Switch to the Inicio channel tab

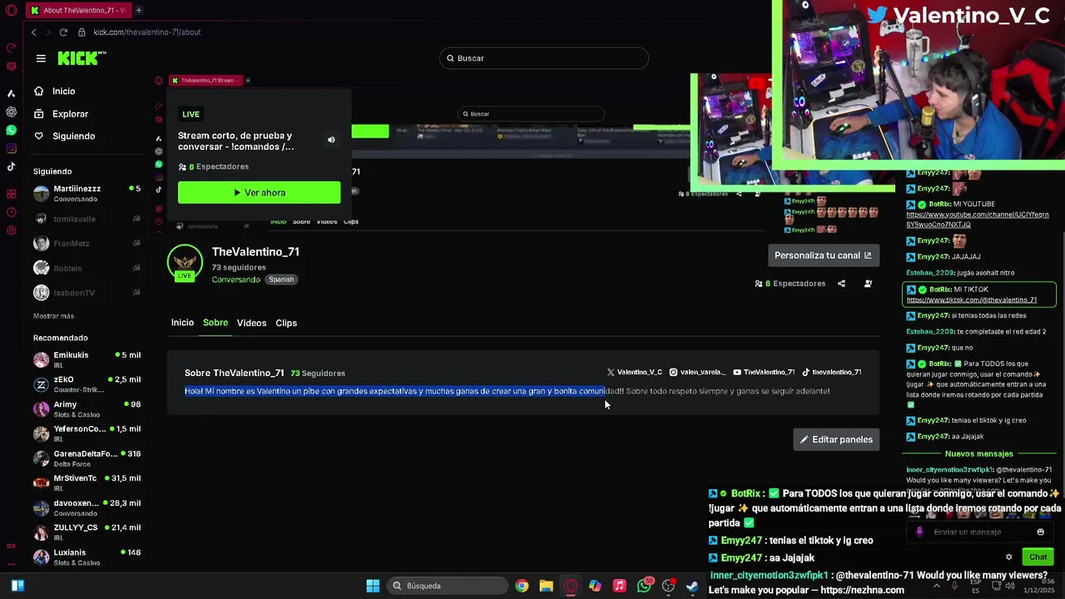coord(182,323)
